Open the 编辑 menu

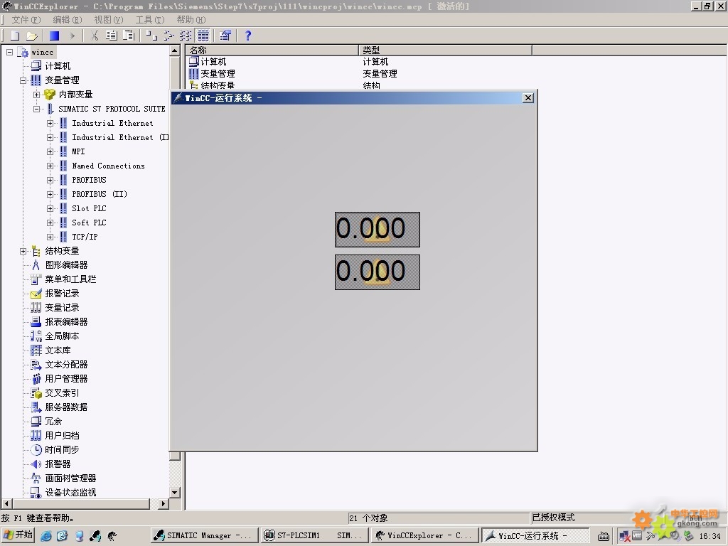pos(68,19)
